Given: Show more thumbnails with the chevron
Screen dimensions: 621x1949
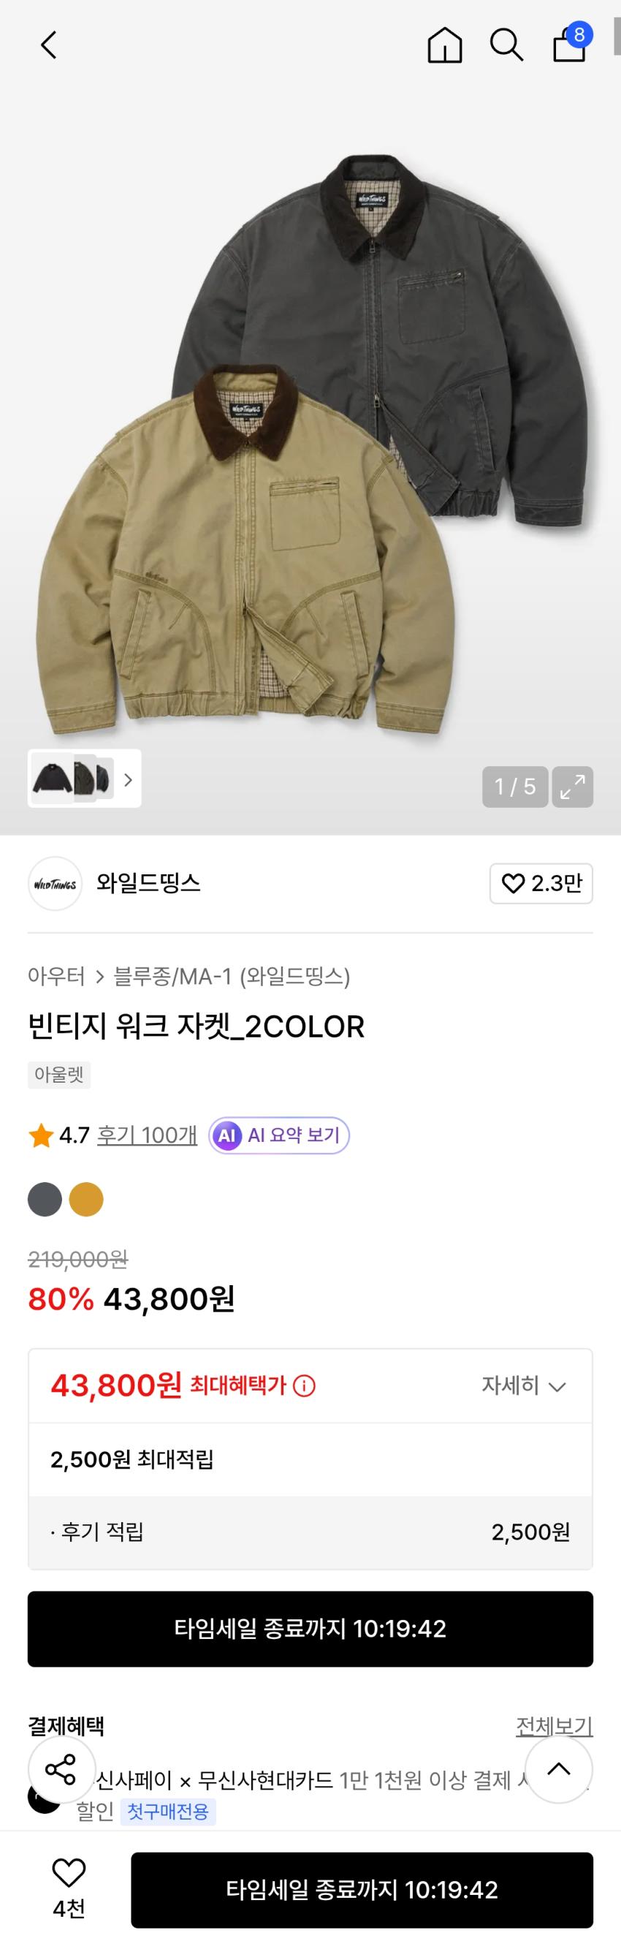Looking at the screenshot, I should tap(128, 779).
